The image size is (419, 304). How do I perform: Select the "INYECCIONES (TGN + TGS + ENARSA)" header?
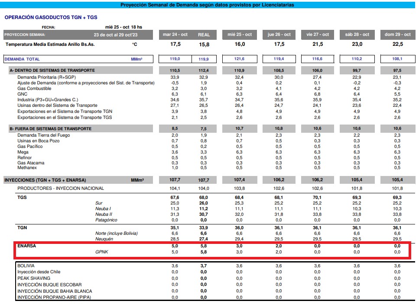[x=45, y=180]
